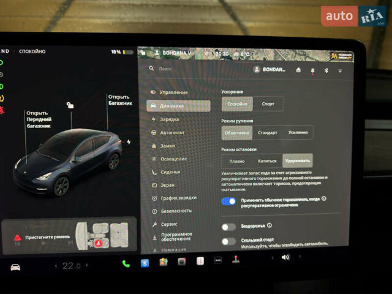Open Динамика settings menu
This screenshot has height=294, width=392.
click(x=178, y=106)
